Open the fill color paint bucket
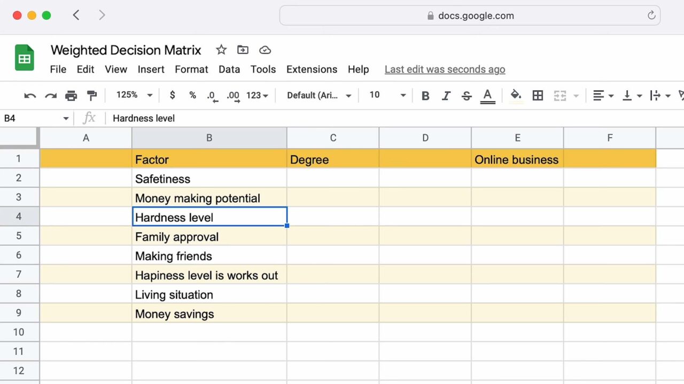Image resolution: width=684 pixels, height=384 pixels. [x=516, y=95]
